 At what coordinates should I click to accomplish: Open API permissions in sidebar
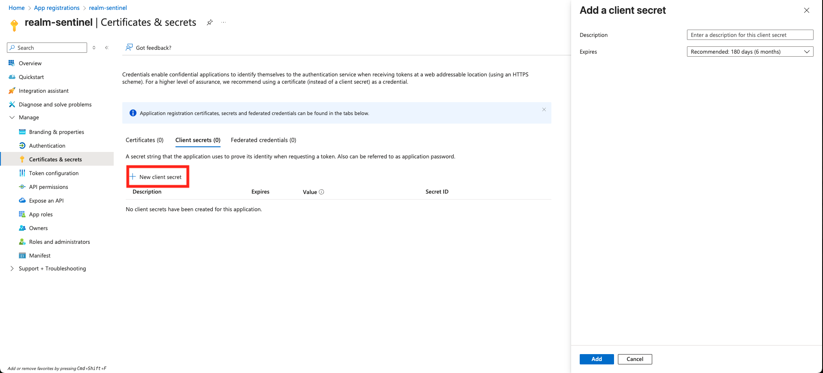click(48, 187)
